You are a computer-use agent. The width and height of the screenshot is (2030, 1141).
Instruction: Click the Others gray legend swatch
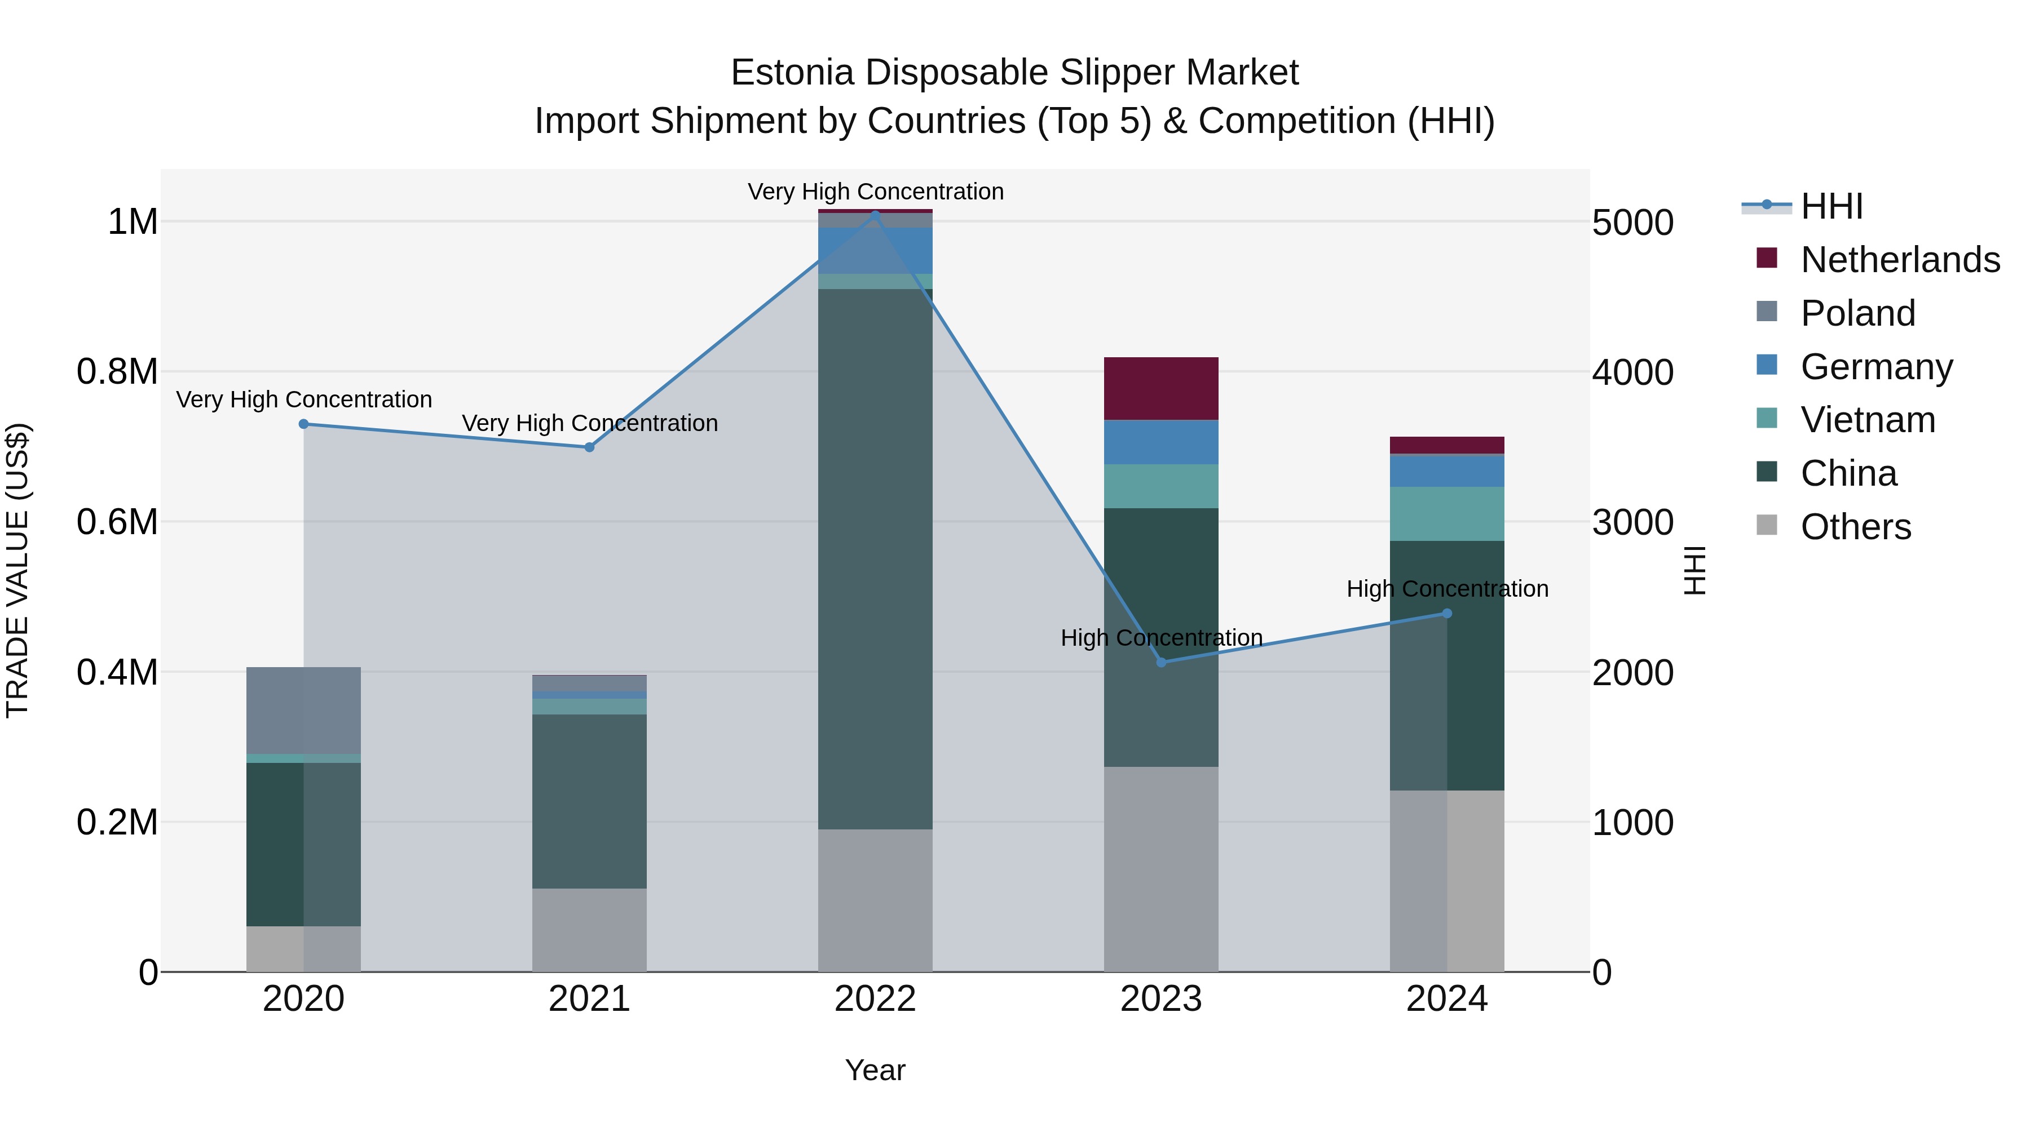[1767, 525]
